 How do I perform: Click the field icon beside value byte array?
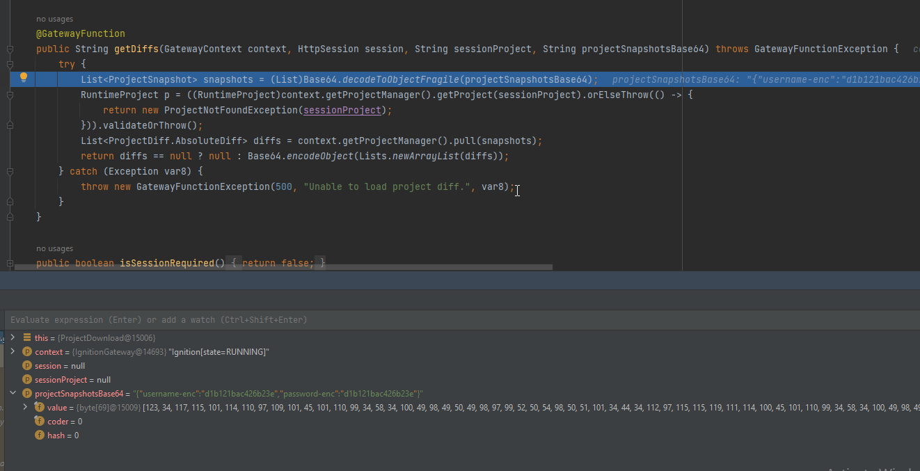pyautogui.click(x=40, y=408)
